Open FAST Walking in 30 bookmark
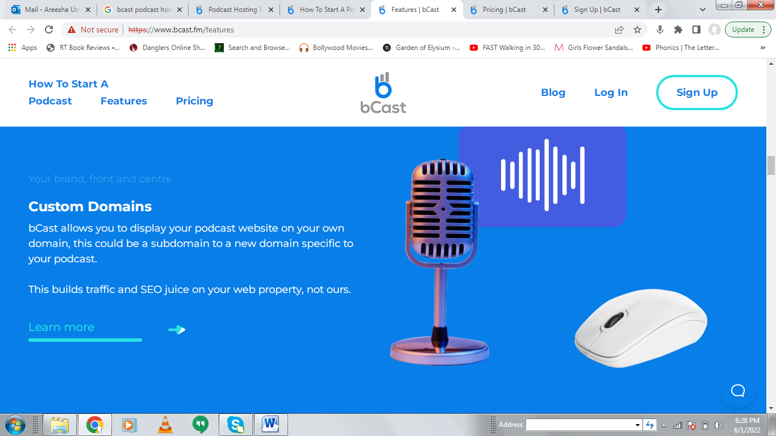 (x=507, y=48)
